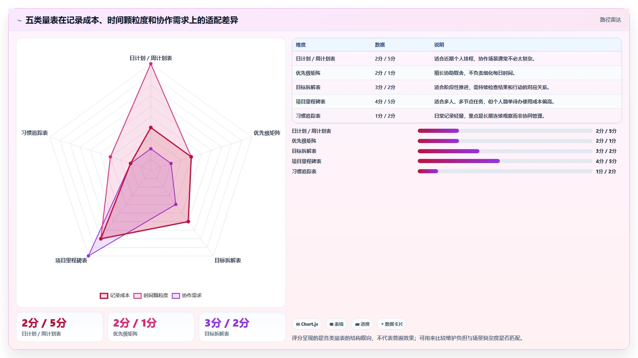
Task: Toggle the 协作需求 legend item
Action: (187, 295)
